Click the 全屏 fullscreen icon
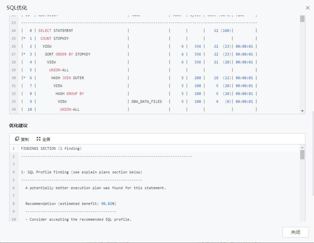314x243 pixels. (39, 139)
